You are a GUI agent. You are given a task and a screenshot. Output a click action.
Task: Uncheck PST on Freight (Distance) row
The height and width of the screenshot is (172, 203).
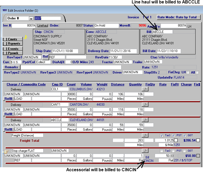tap(173, 135)
